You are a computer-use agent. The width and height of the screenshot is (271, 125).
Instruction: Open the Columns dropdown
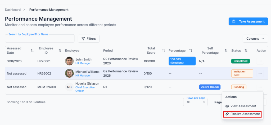click(x=255, y=39)
